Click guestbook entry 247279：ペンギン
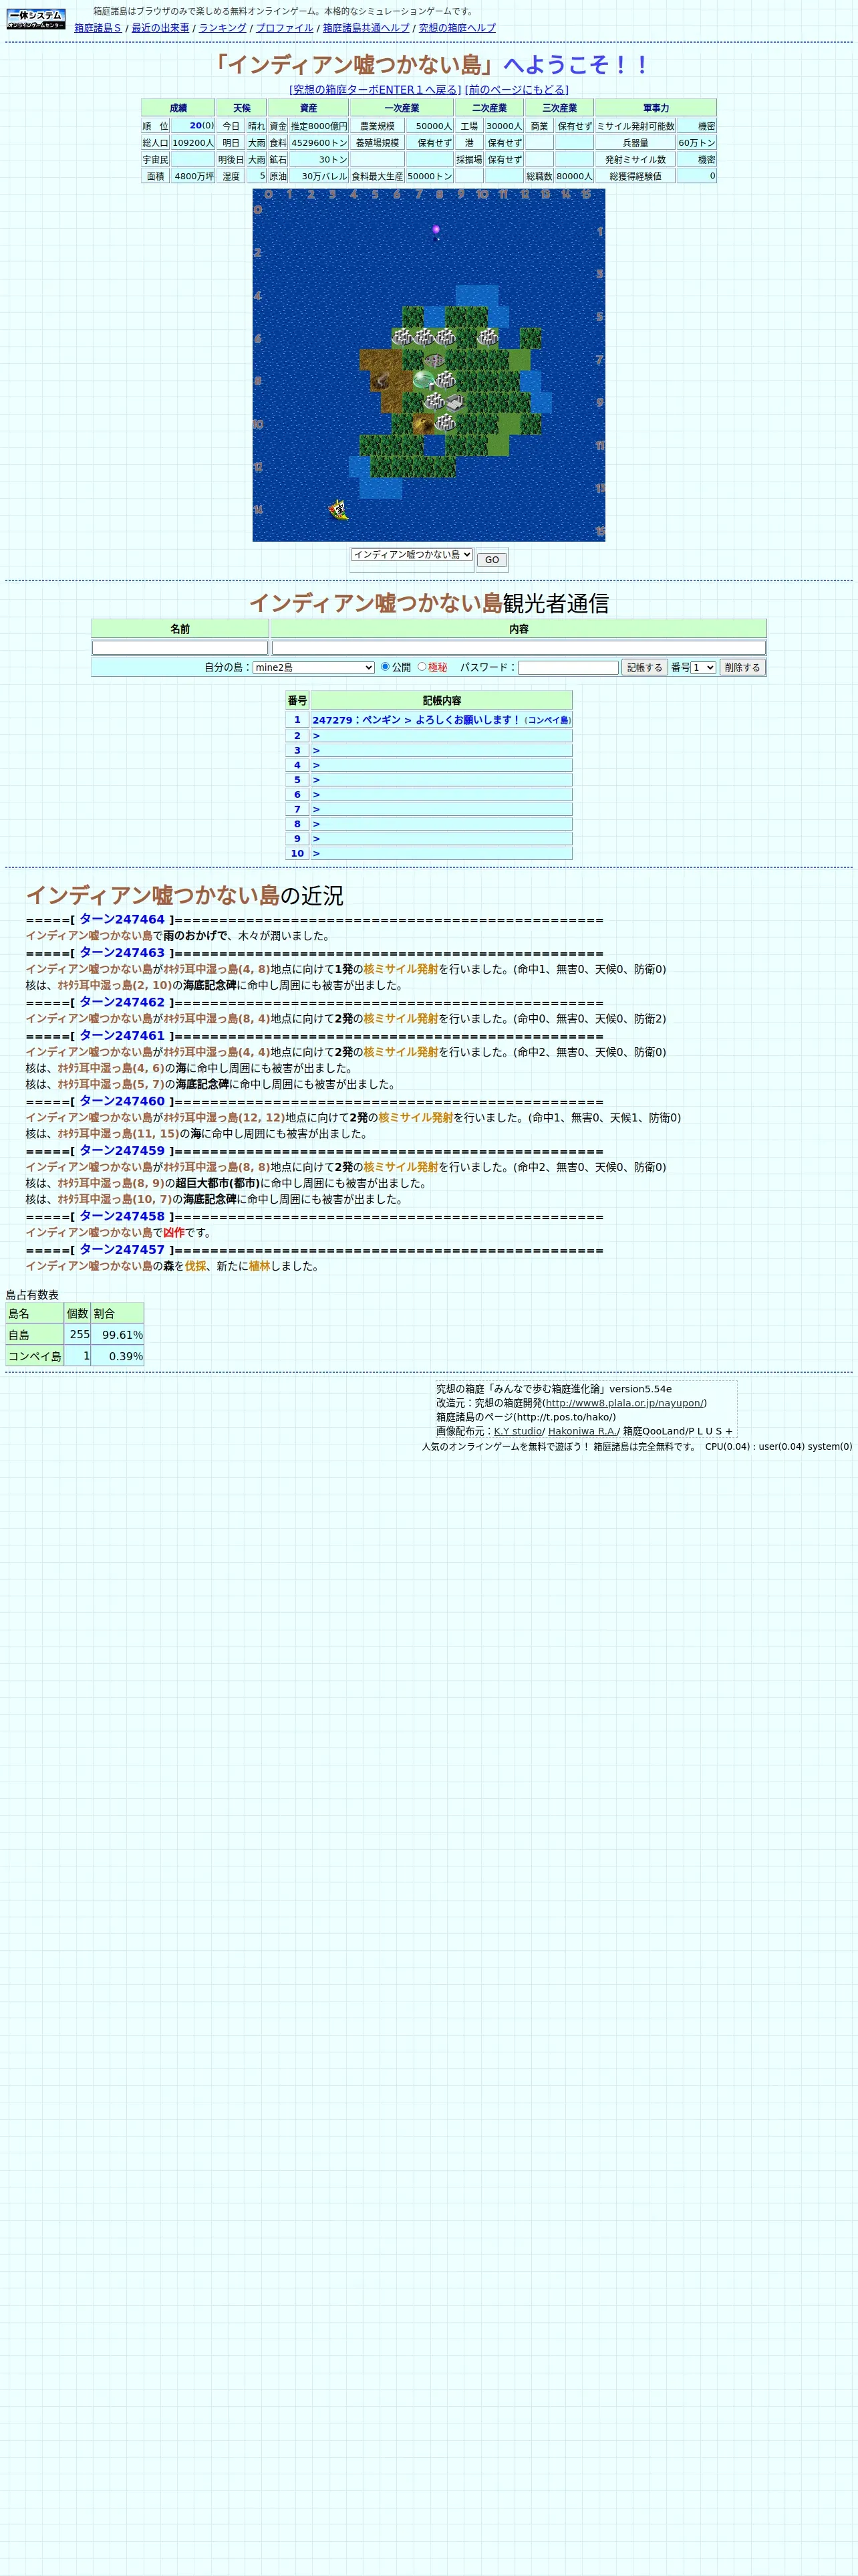Viewport: 858px width, 2576px height. tap(440, 720)
